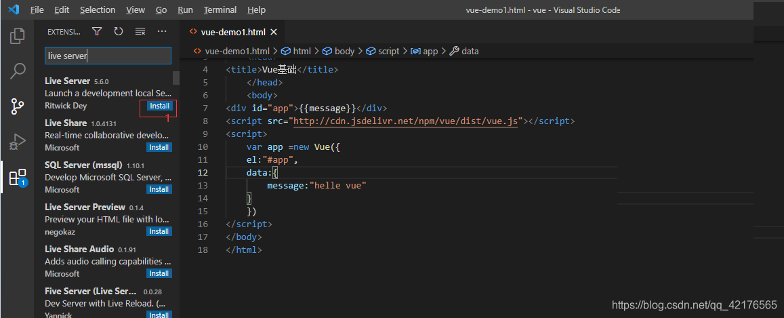
Task: Click the Filter Extensions funnel icon
Action: tap(97, 31)
